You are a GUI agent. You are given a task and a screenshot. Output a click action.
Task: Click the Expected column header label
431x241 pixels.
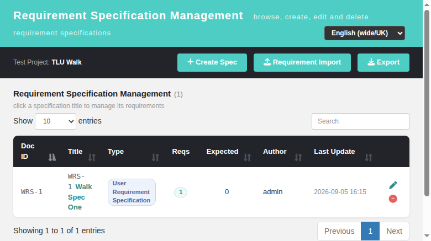tap(222, 152)
